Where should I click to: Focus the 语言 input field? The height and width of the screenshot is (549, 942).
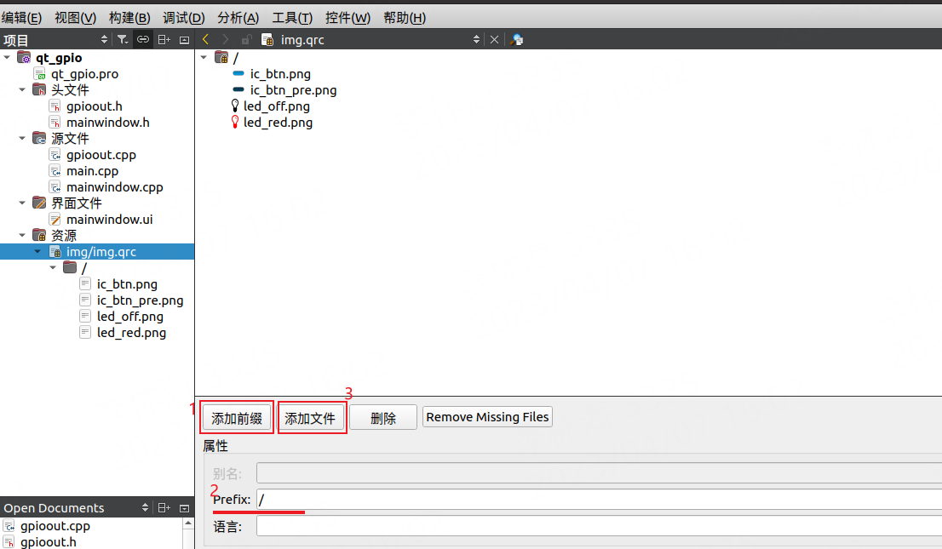pos(599,526)
